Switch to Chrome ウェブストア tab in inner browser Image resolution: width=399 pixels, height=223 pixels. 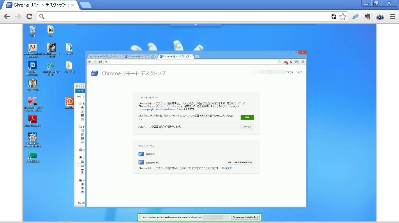click(x=105, y=56)
